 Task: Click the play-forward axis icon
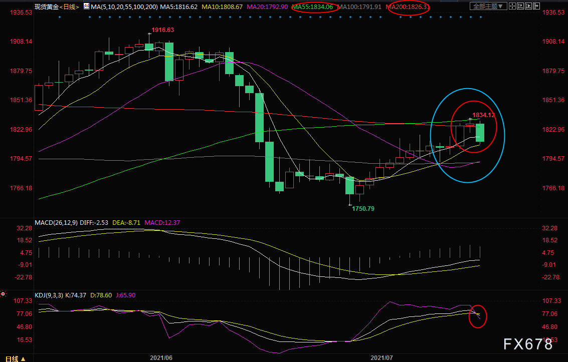[x=528, y=6]
